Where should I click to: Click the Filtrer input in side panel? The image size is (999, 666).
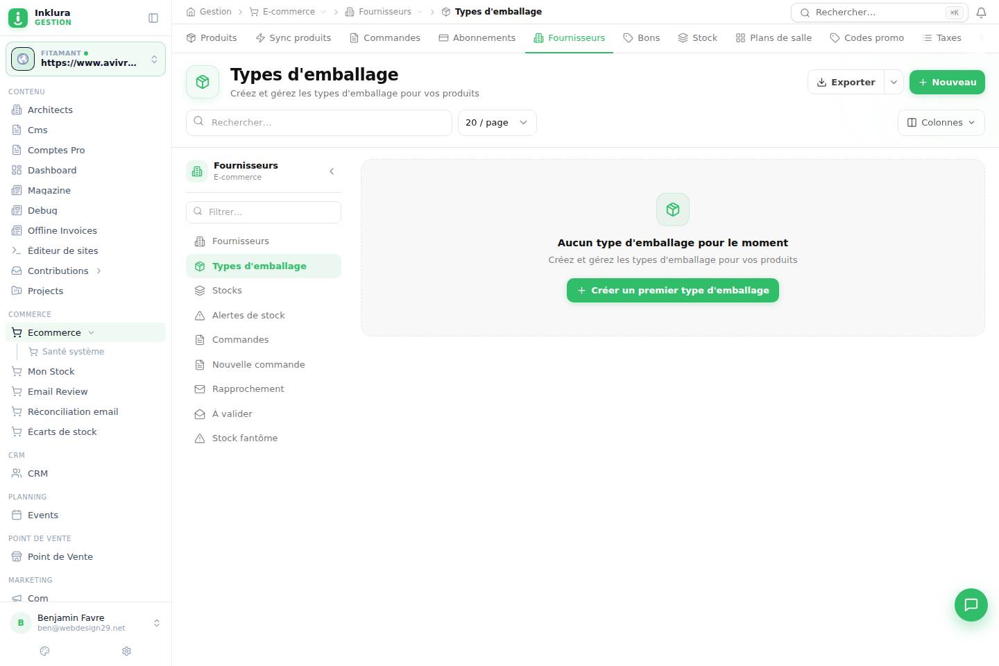click(264, 212)
